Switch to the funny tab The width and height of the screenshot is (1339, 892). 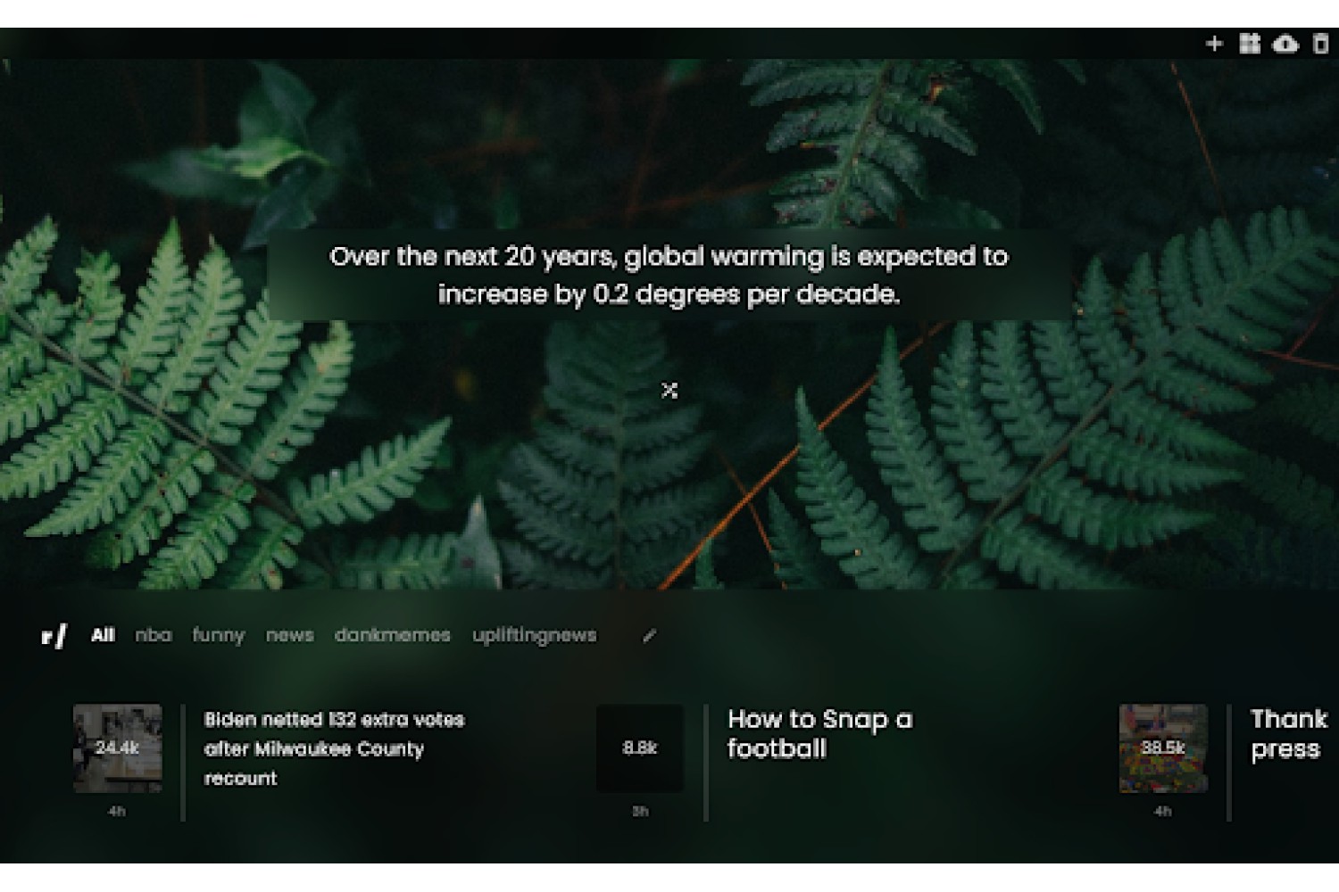click(x=219, y=635)
